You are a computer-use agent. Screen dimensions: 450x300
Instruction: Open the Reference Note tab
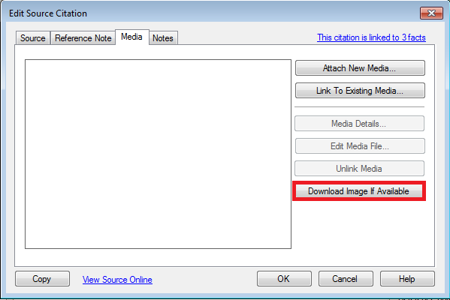[83, 38]
